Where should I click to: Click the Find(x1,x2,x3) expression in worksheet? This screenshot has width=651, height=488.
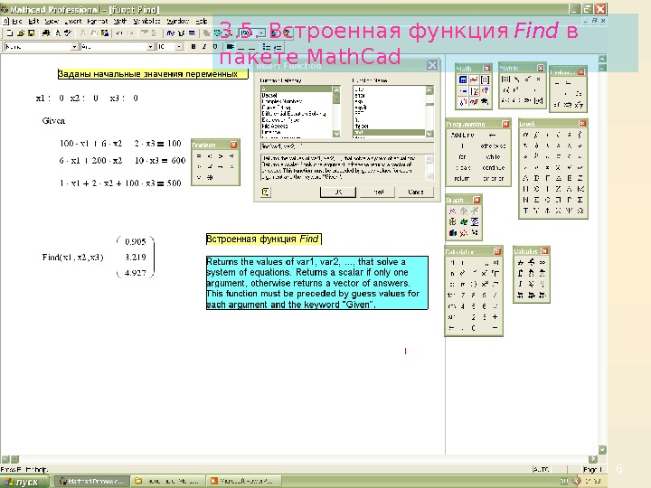pyautogui.click(x=72, y=258)
